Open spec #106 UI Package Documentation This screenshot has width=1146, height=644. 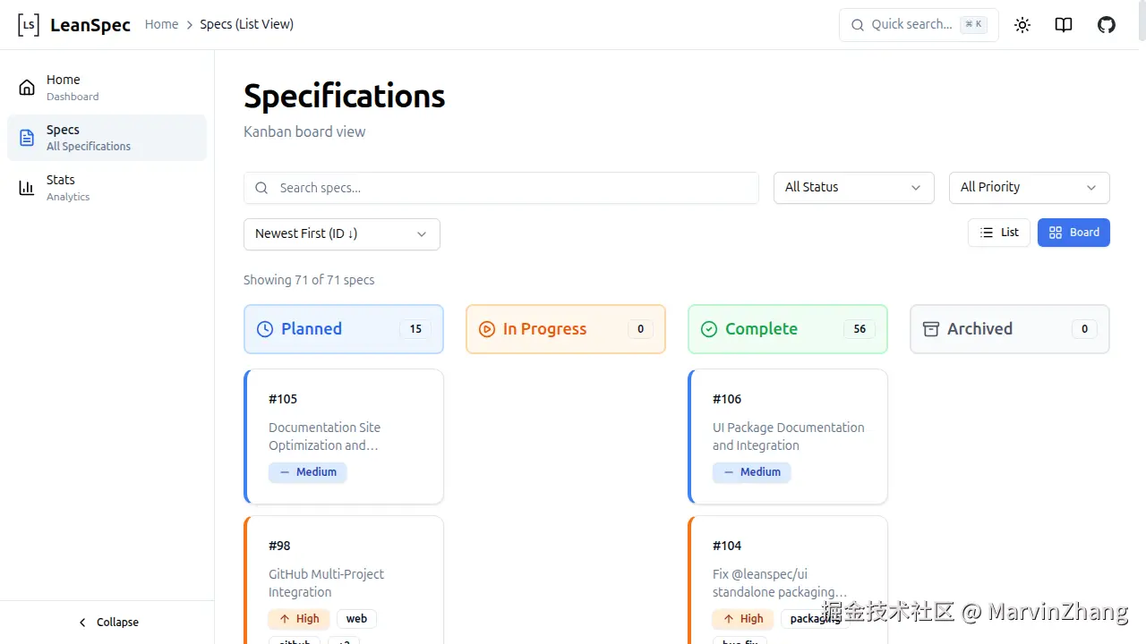click(787, 436)
